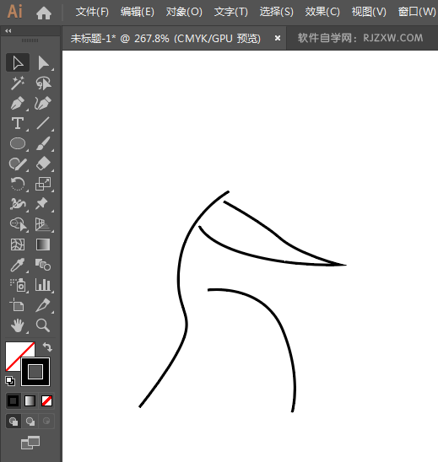Select the Pen tool
This screenshot has width=438, height=462.
18,103
